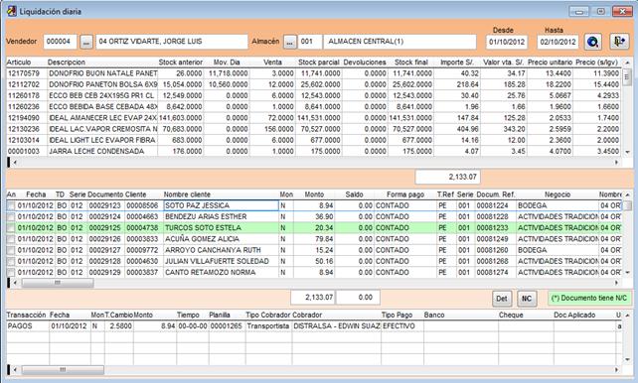Sort by Stock final column header
The height and width of the screenshot is (383, 638).
point(411,63)
